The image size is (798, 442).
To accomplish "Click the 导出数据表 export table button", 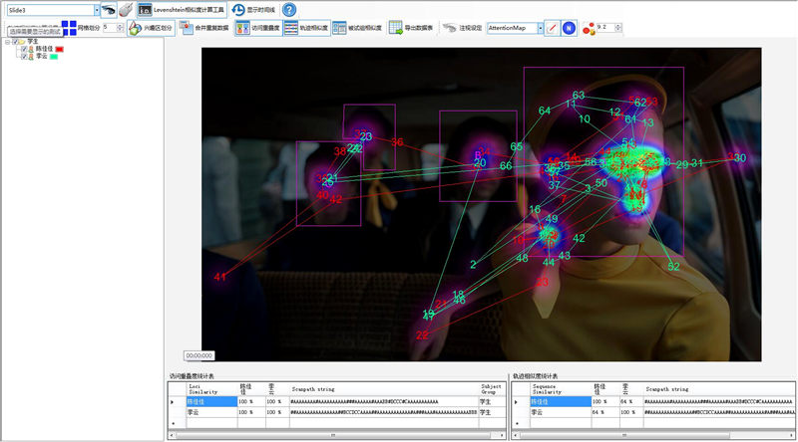I will point(411,28).
